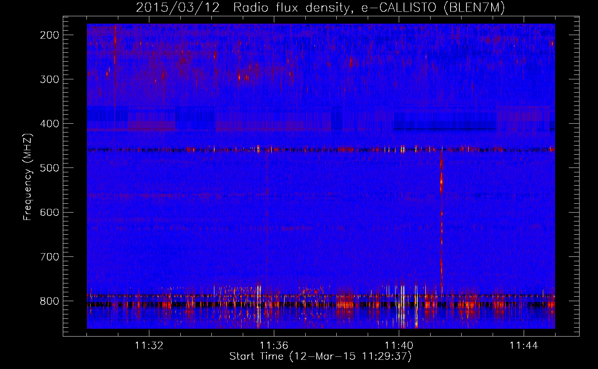598x369 pixels.
Task: Click the 11:40 time tick label
Action: click(x=399, y=345)
